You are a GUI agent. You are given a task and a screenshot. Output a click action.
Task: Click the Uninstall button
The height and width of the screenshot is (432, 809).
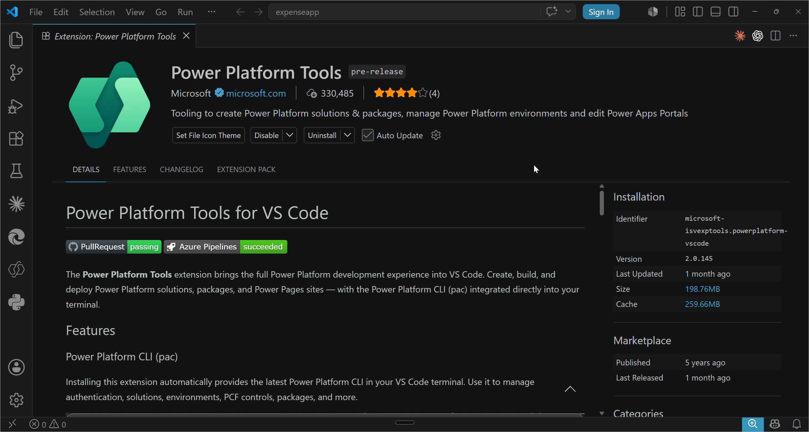(x=322, y=135)
